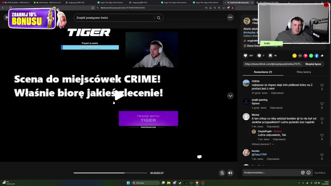Like the video with heart icon
The width and height of the screenshot is (331, 186).
(245, 56)
